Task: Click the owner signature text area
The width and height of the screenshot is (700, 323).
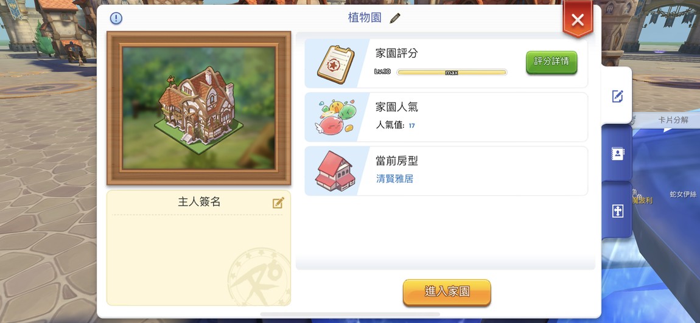Action: coord(198,259)
